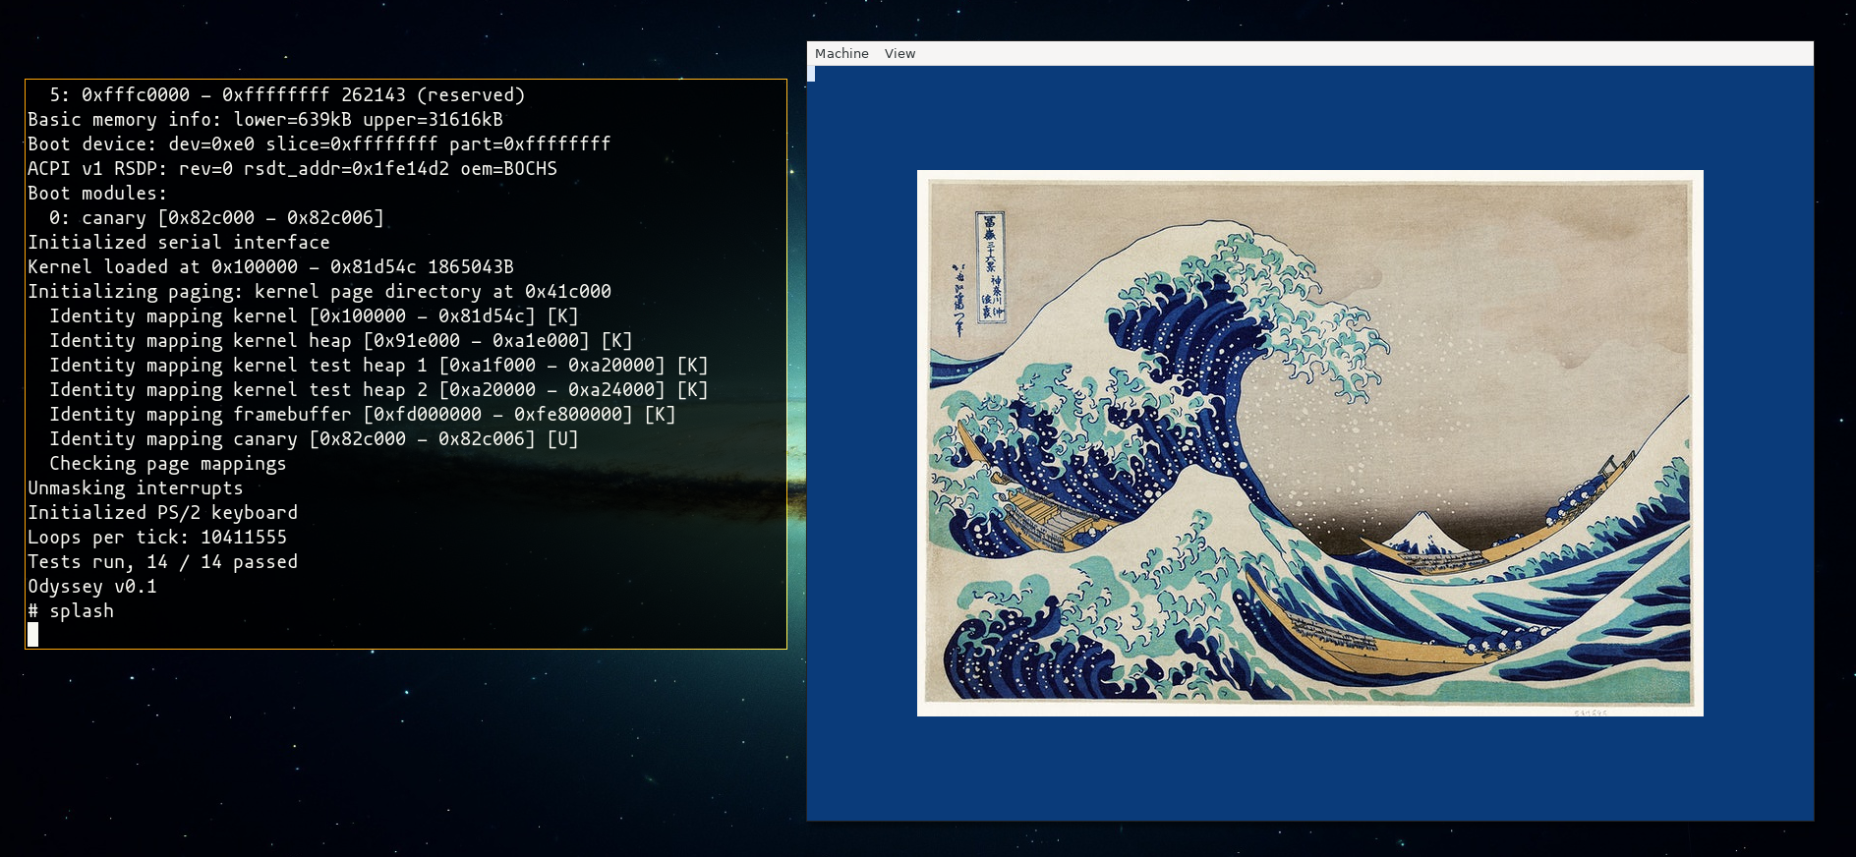Click the 'Odyssey v0.1' line
Viewport: 1856px width, 857px height.
pos(92,586)
